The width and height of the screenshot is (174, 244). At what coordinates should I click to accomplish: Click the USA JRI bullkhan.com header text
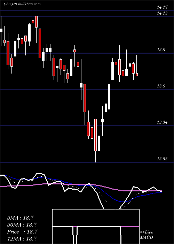[22, 4]
